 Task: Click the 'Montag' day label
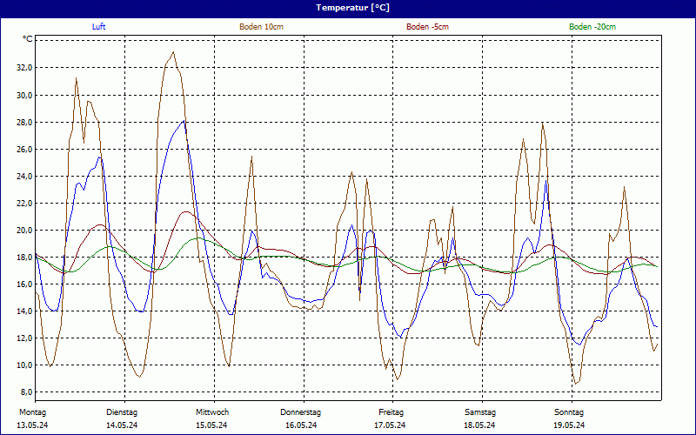pyautogui.click(x=32, y=412)
